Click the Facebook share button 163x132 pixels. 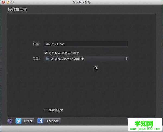[x=49, y=121]
